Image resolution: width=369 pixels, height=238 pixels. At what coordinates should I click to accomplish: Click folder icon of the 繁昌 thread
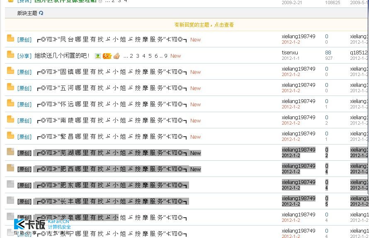[10, 135]
